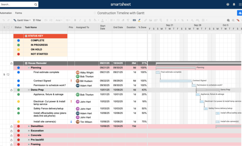Open attachments on Final estimate complete row
The image size is (242, 146).
[x=4, y=75]
